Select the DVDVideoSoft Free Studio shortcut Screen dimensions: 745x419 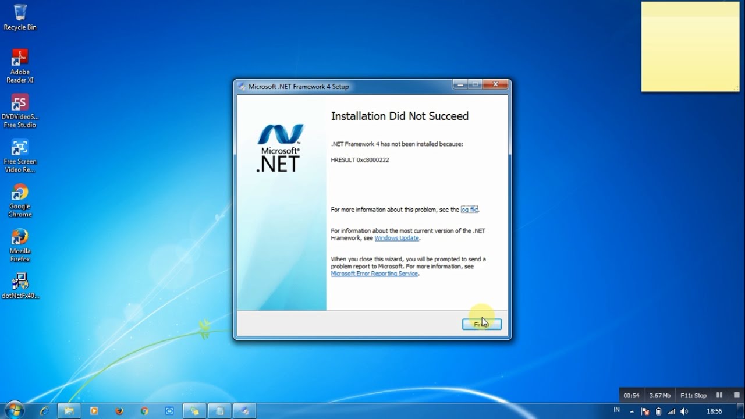pyautogui.click(x=20, y=111)
